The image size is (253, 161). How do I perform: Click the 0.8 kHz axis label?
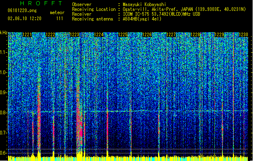coord(4,113)
